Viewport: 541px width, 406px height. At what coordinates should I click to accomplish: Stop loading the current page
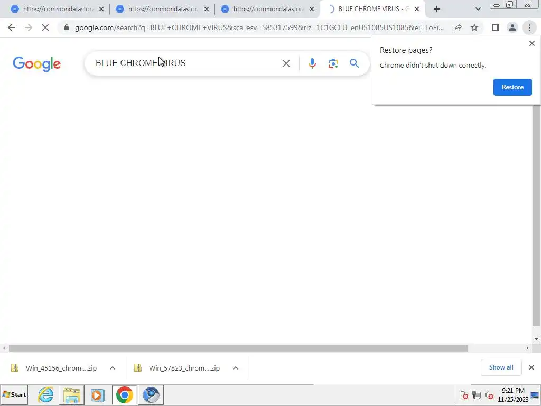click(x=45, y=27)
